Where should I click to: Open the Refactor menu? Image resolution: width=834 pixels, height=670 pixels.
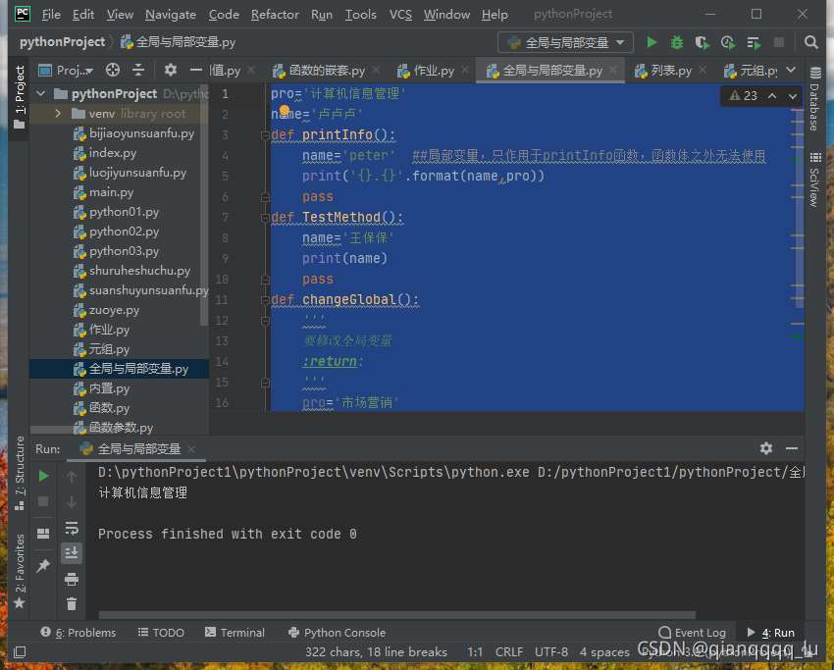pyautogui.click(x=275, y=15)
